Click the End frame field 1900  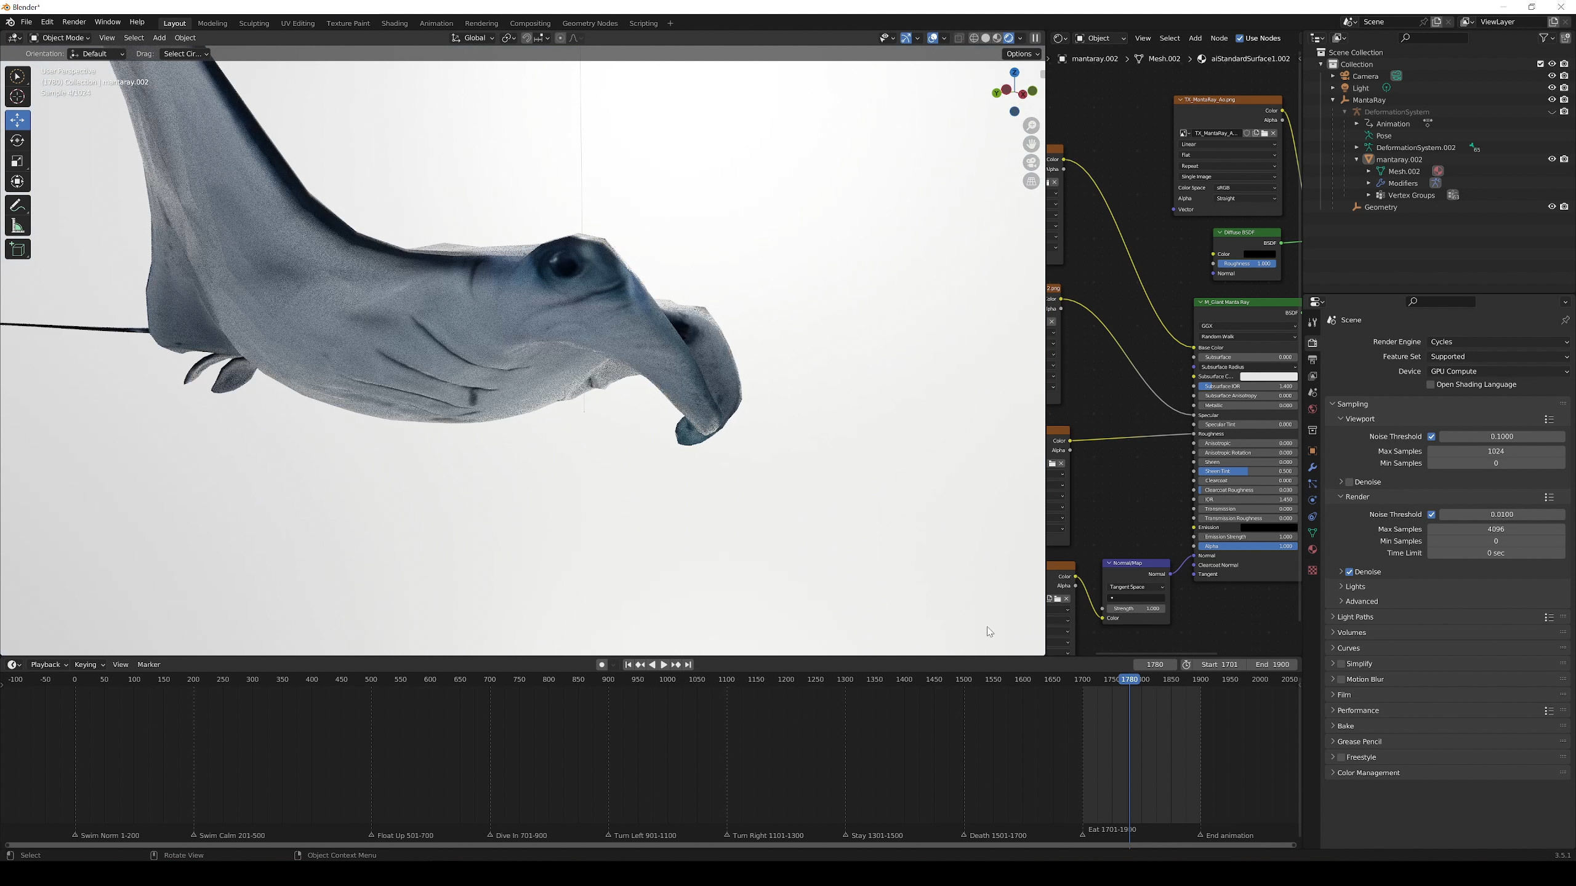click(1272, 664)
